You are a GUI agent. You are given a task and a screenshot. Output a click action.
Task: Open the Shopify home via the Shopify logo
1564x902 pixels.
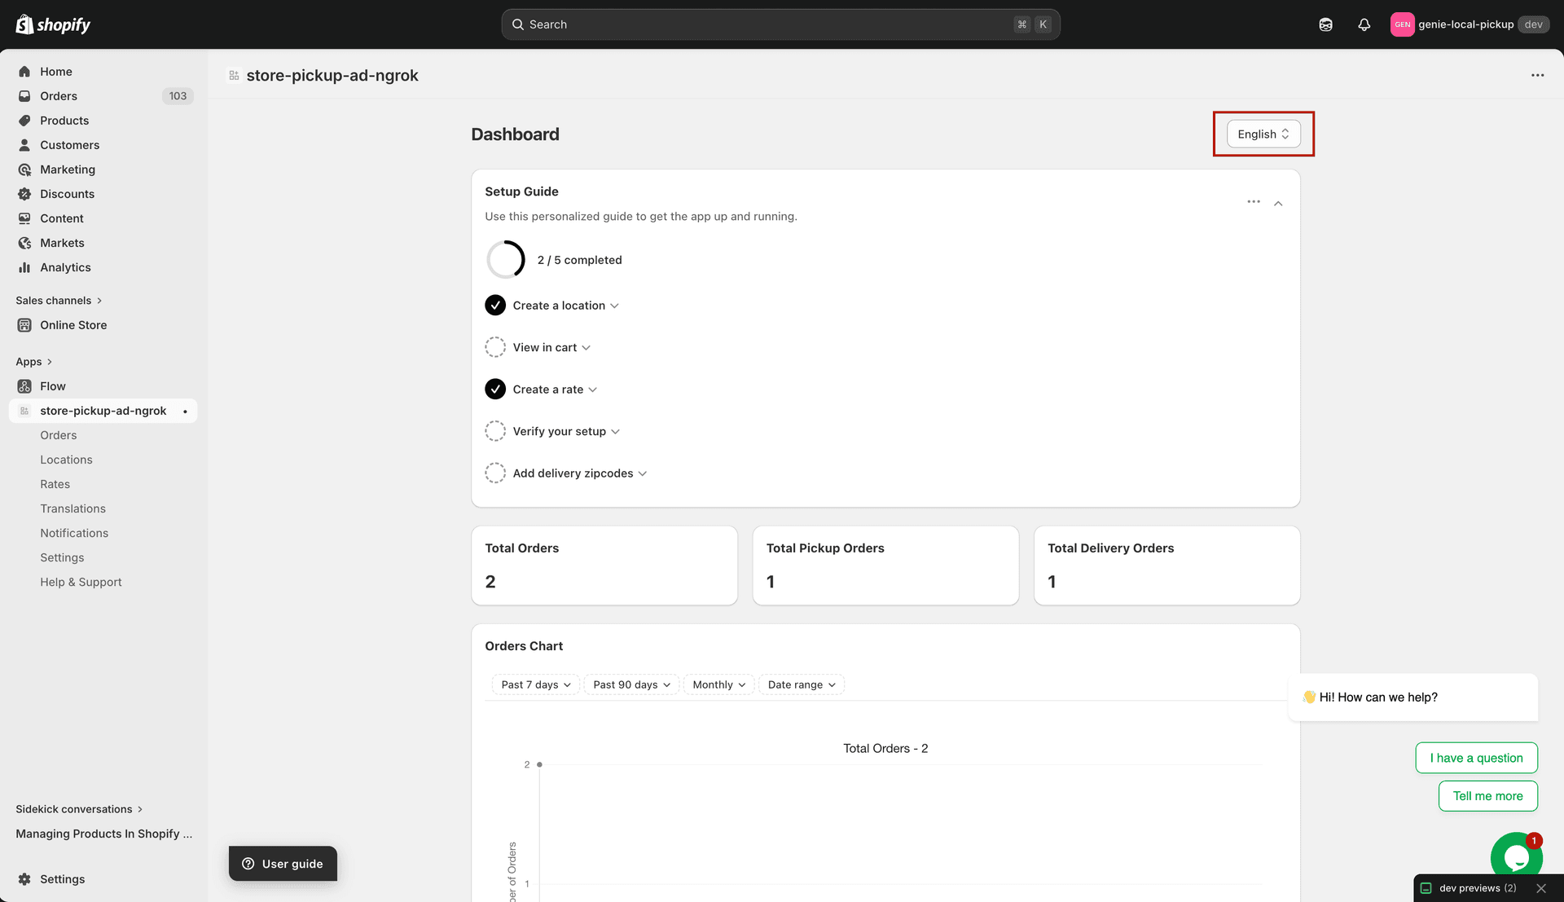click(52, 24)
